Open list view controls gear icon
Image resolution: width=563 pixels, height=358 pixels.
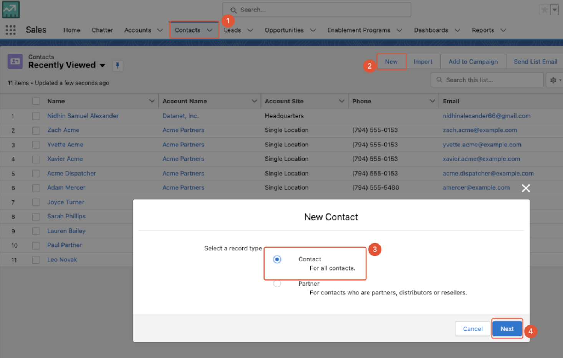coord(553,80)
